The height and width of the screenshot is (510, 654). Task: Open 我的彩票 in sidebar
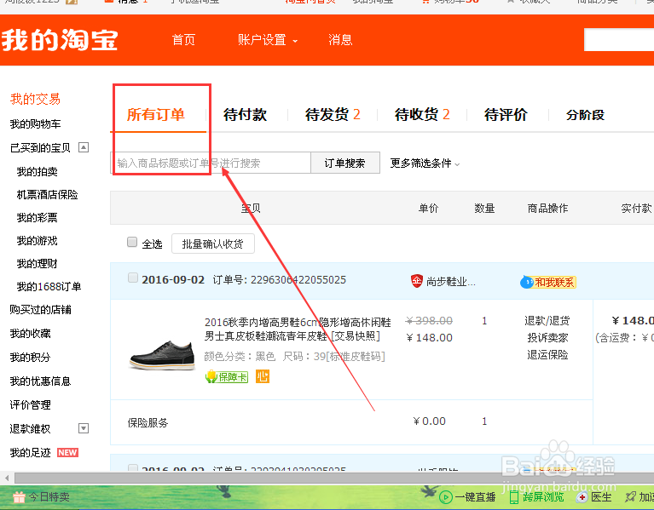coord(38,217)
